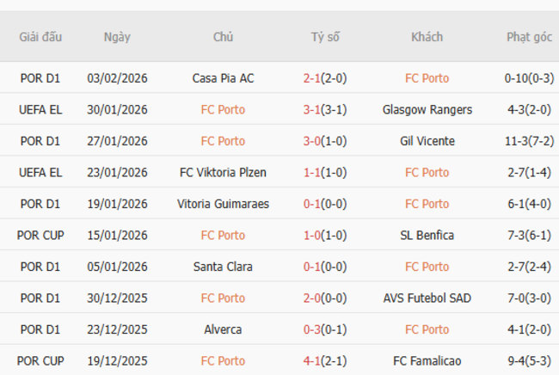Select the Gil Vicente team name
Viewport: 559px width, 375px height.
point(427,141)
